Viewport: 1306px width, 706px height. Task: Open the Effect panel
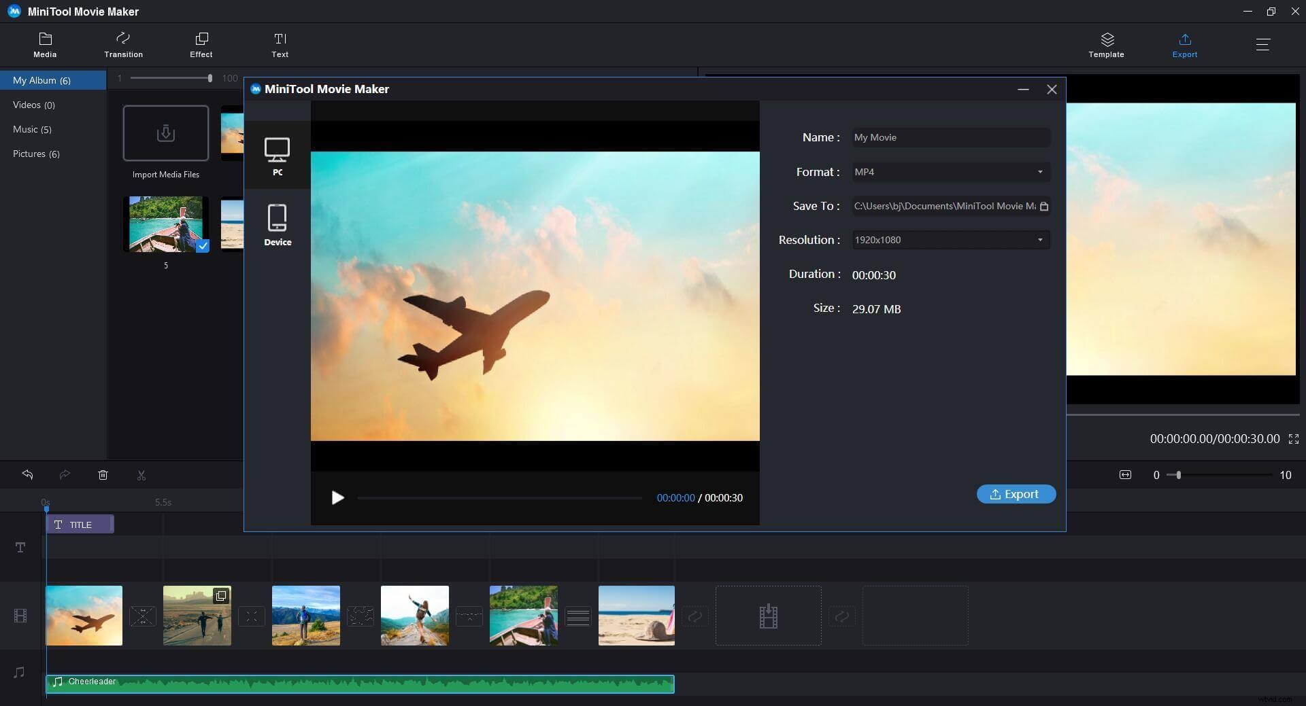[x=201, y=44]
